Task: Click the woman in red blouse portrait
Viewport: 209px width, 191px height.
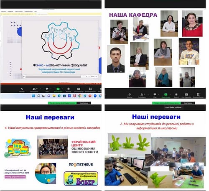Action: (192, 23)
